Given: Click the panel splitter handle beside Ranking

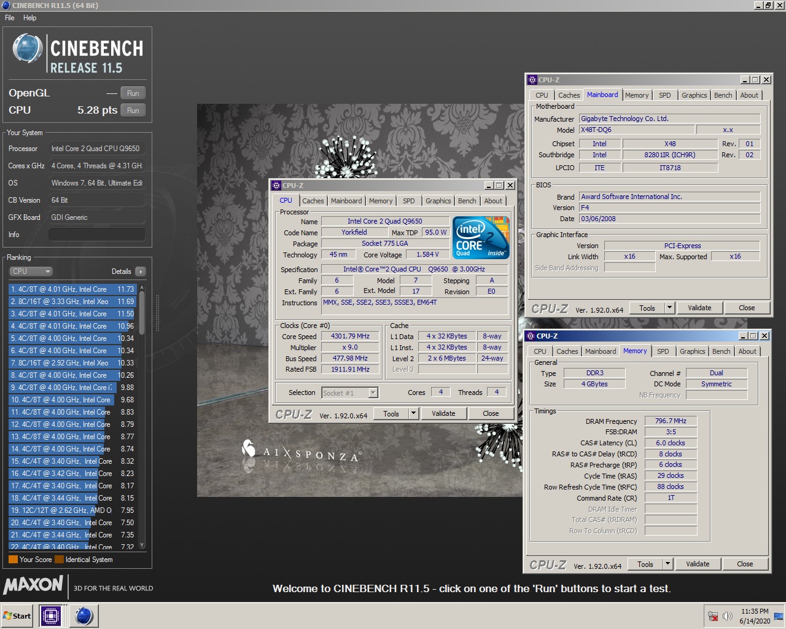Looking at the screenshot, I should tap(157, 313).
